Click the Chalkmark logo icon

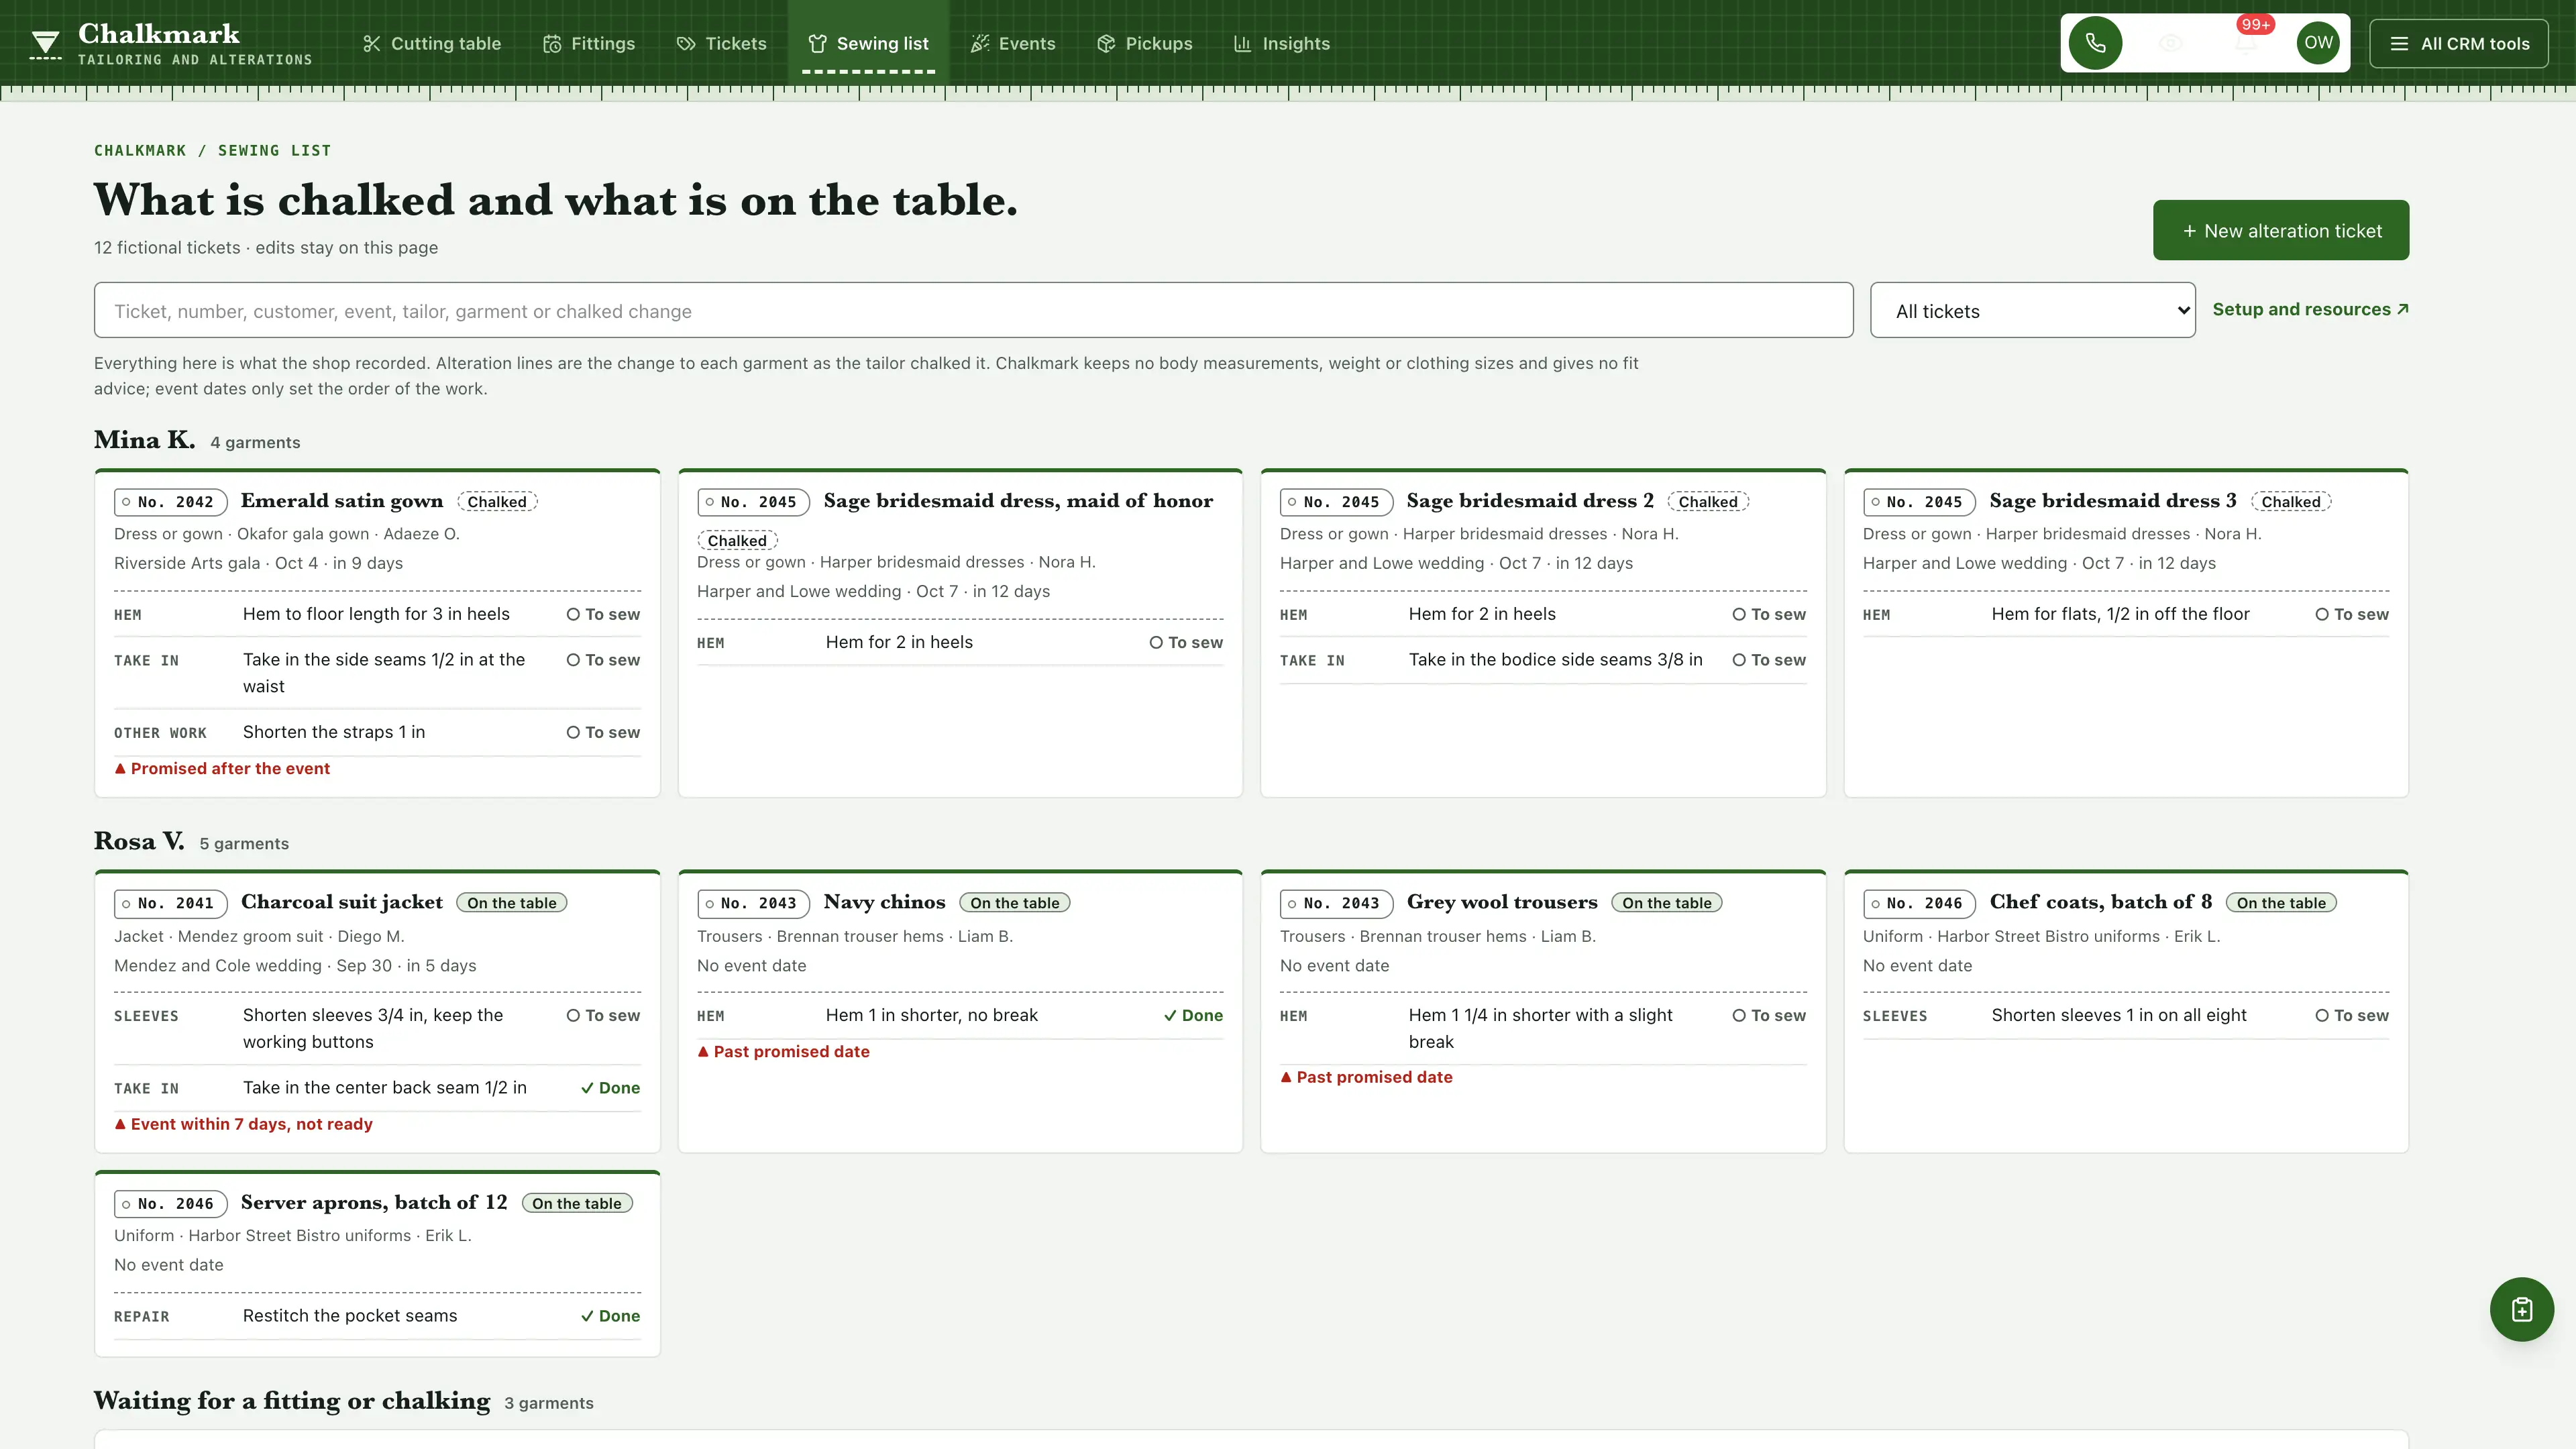(x=45, y=44)
